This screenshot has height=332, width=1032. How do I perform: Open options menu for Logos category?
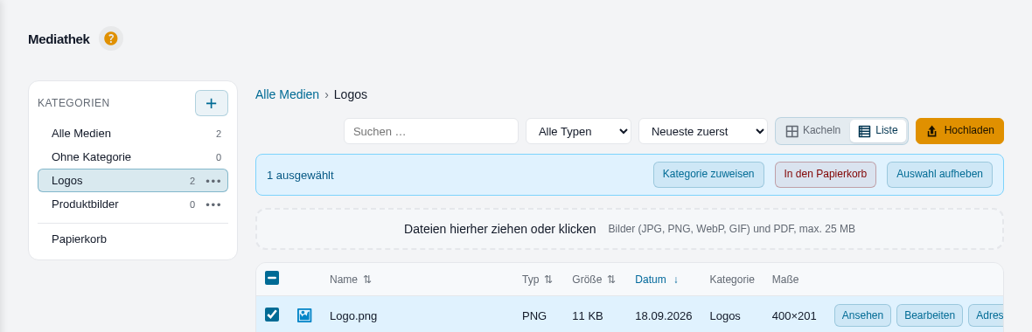click(213, 181)
